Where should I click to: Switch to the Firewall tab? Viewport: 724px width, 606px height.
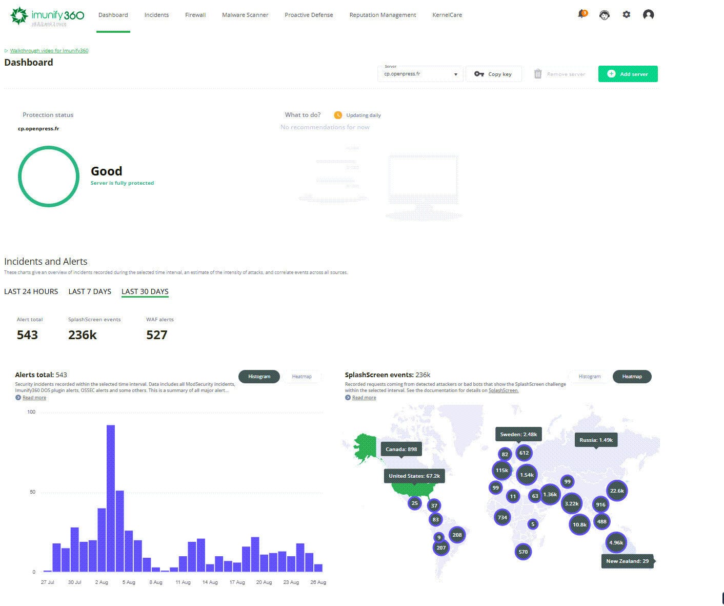(x=195, y=15)
